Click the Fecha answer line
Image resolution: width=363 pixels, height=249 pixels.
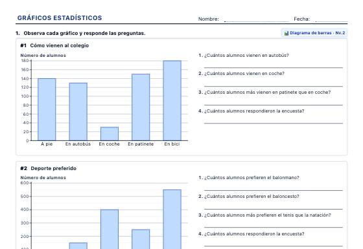pos(331,21)
